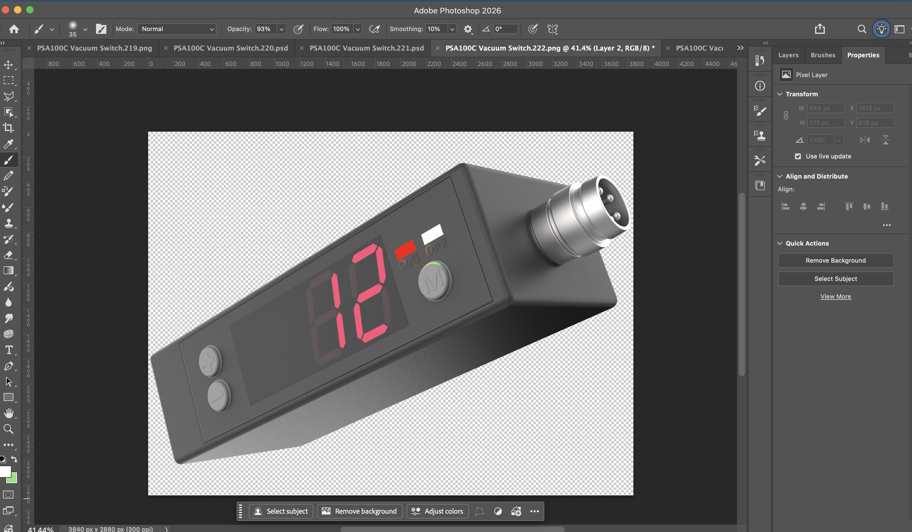Uncheck the Use live update checkbox
This screenshot has height=532, width=912.
pos(797,156)
